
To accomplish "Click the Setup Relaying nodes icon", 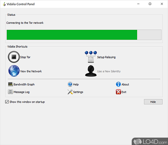I will (x=91, y=57).
